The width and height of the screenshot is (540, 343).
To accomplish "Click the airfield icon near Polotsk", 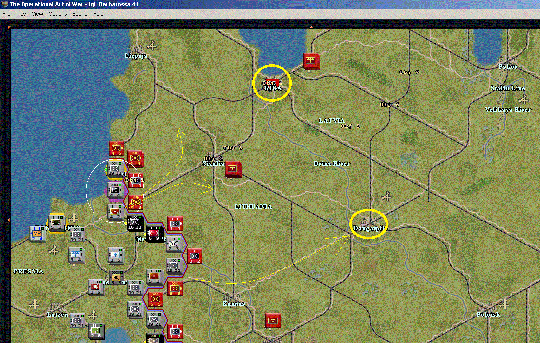I will point(504,304).
